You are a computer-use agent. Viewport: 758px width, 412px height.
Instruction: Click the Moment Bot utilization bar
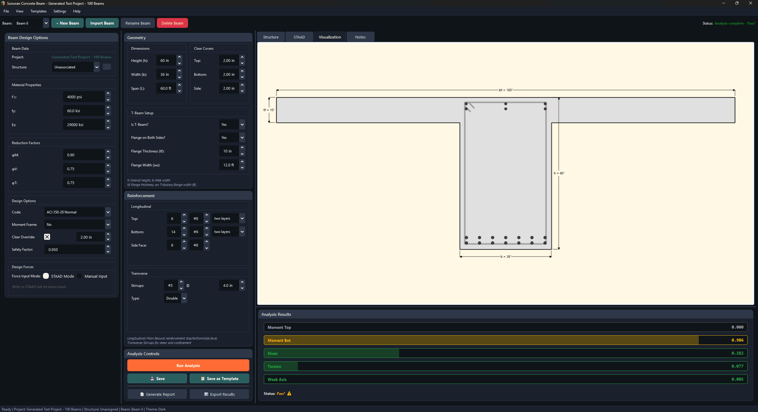point(505,340)
